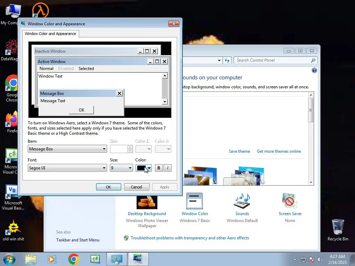Switch to Control Panel taskbar button

[116, 259]
